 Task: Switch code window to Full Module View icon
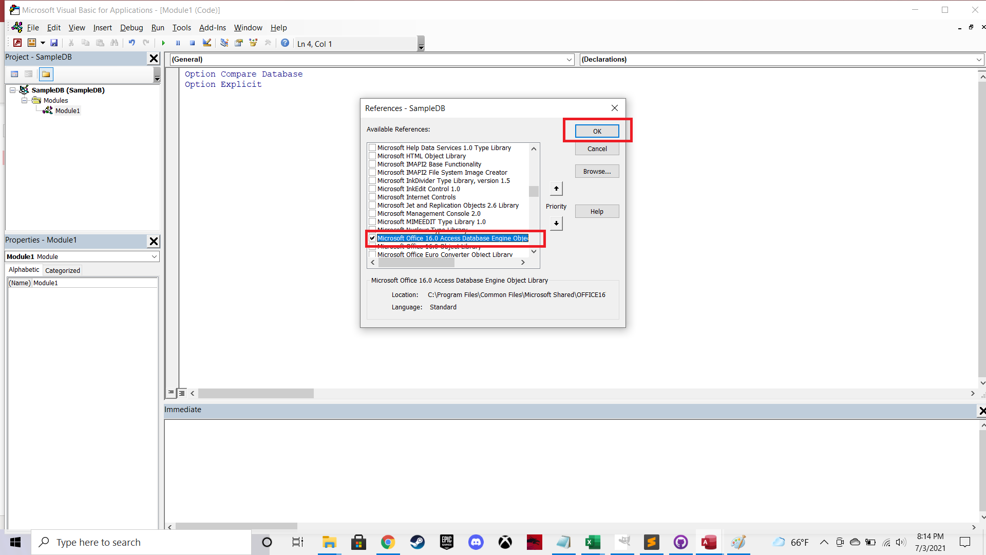182,393
